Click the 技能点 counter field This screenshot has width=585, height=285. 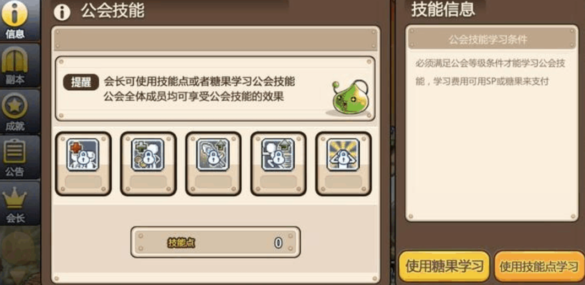[215, 243]
